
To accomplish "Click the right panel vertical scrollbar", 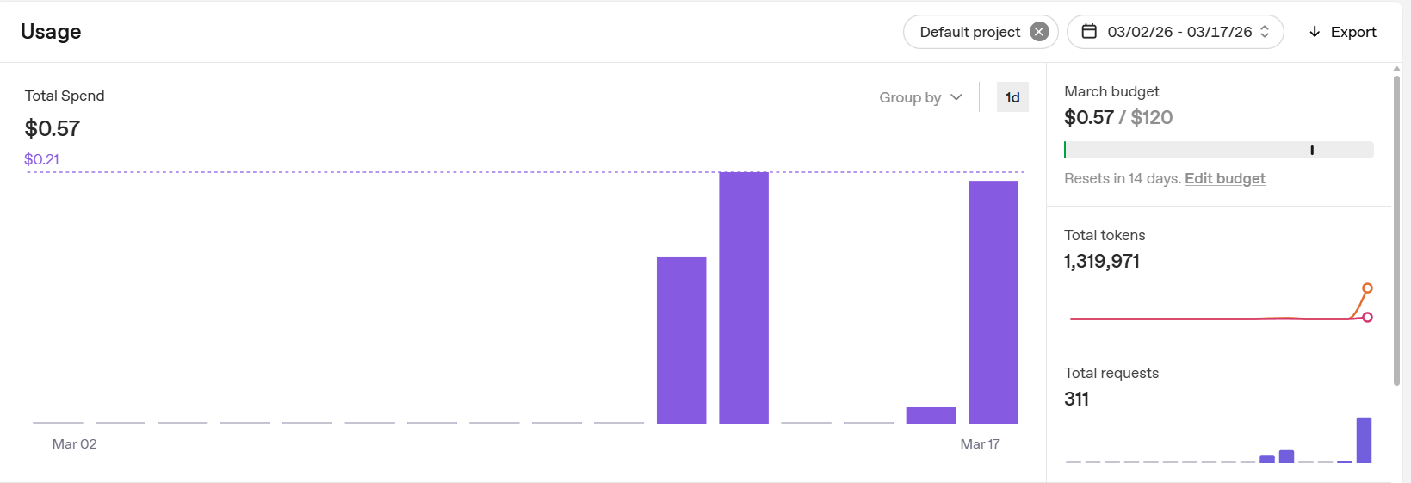I will point(1396,231).
